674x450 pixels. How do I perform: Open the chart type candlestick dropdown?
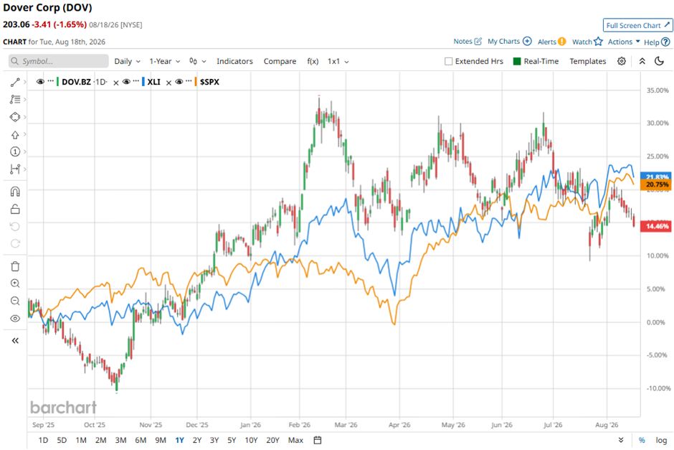click(198, 61)
